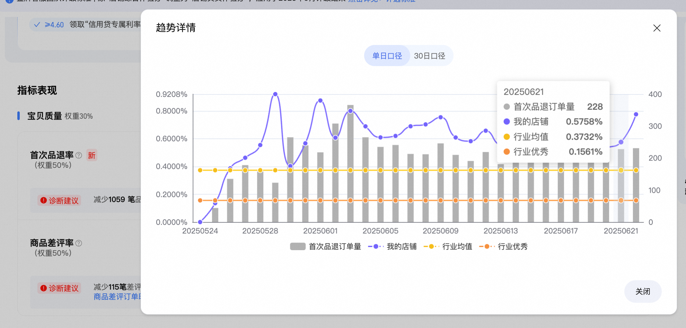Viewport: 686px width, 328px height.
Task: Switch to the 30日口径 tab
Action: (x=430, y=56)
